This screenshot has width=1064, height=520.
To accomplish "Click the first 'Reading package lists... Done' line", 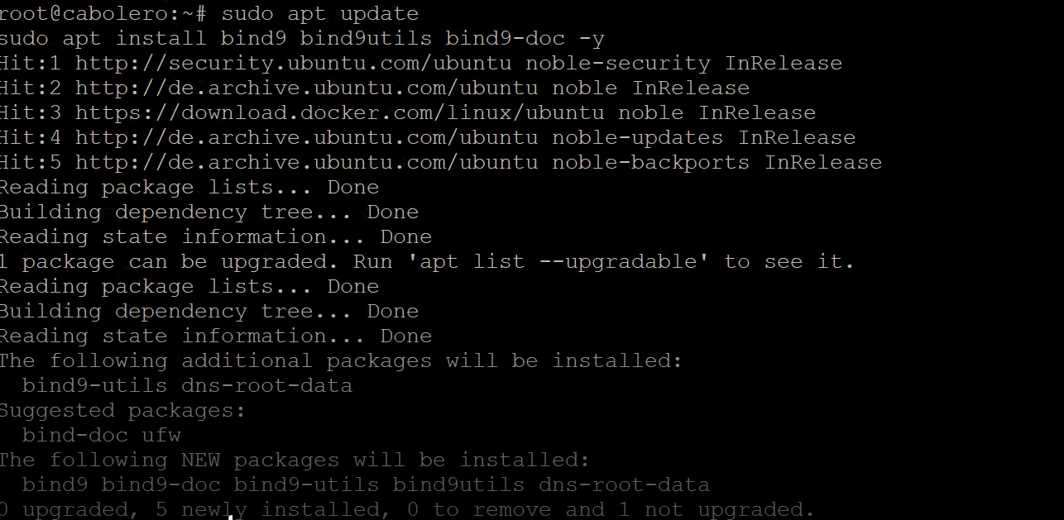I will (x=189, y=188).
